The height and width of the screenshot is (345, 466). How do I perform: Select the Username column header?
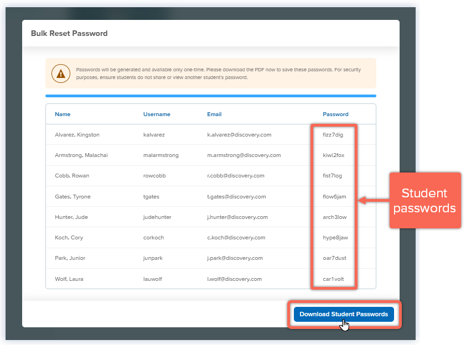[157, 114]
